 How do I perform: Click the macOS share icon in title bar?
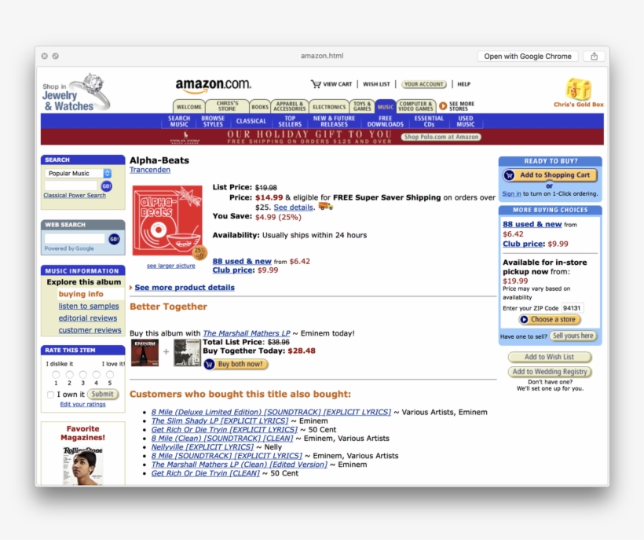coord(594,56)
